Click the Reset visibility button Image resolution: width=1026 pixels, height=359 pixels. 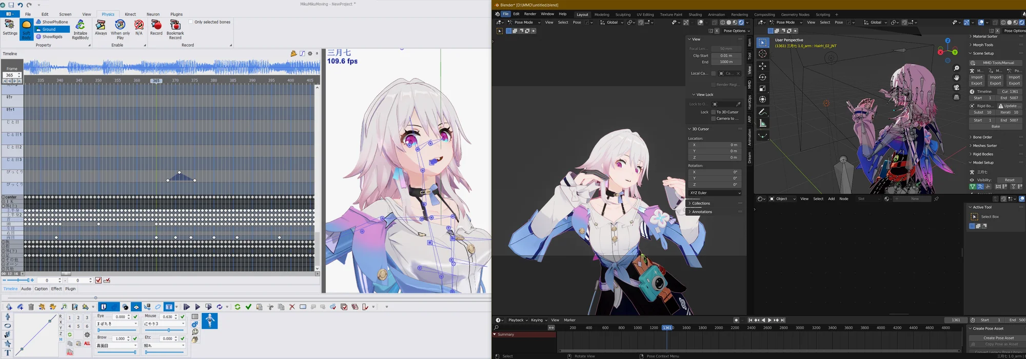(x=1010, y=180)
